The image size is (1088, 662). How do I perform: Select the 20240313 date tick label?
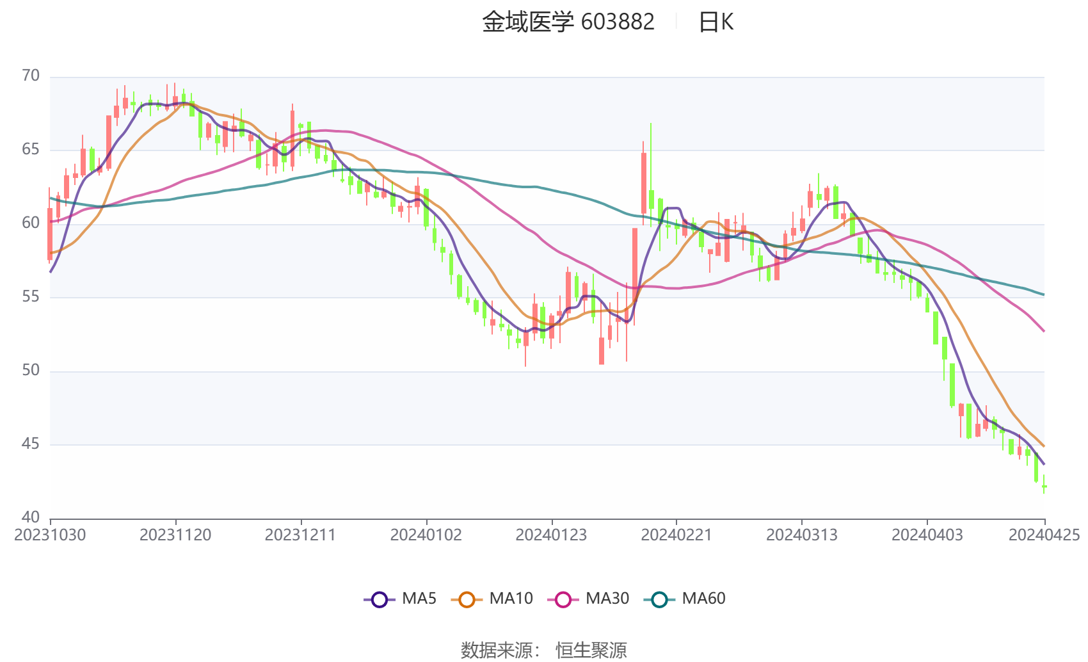point(802,535)
